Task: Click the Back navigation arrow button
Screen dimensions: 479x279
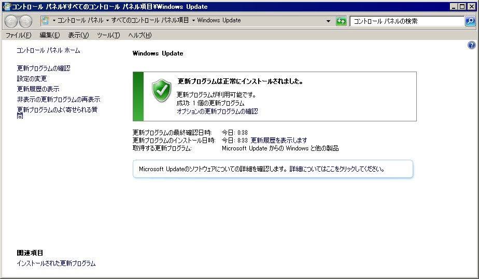Action: 11,21
